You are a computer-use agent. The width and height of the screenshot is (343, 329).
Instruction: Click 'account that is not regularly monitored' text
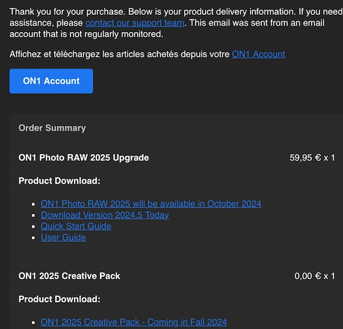coord(86,34)
